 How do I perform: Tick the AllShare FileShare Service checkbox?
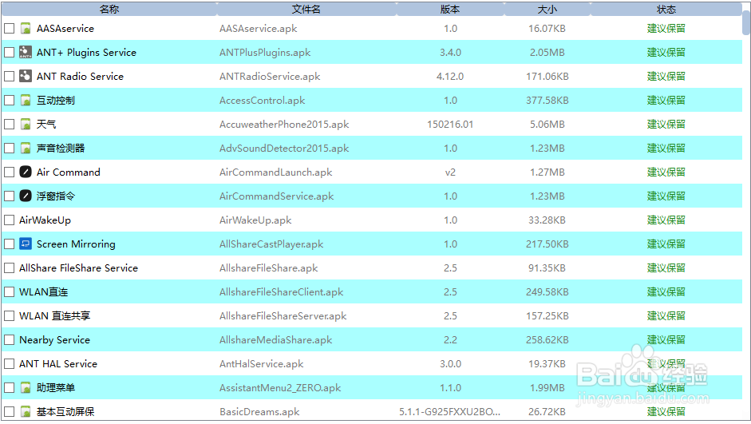coord(9,267)
